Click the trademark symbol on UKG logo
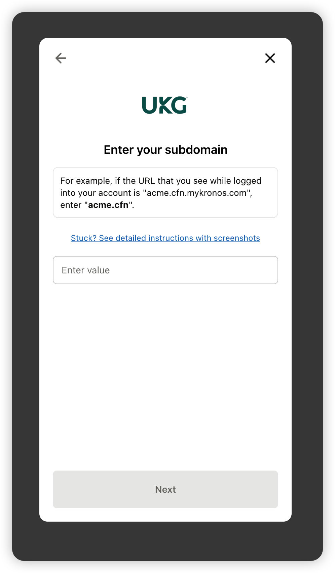This screenshot has height=573, width=335. pyautogui.click(x=187, y=97)
